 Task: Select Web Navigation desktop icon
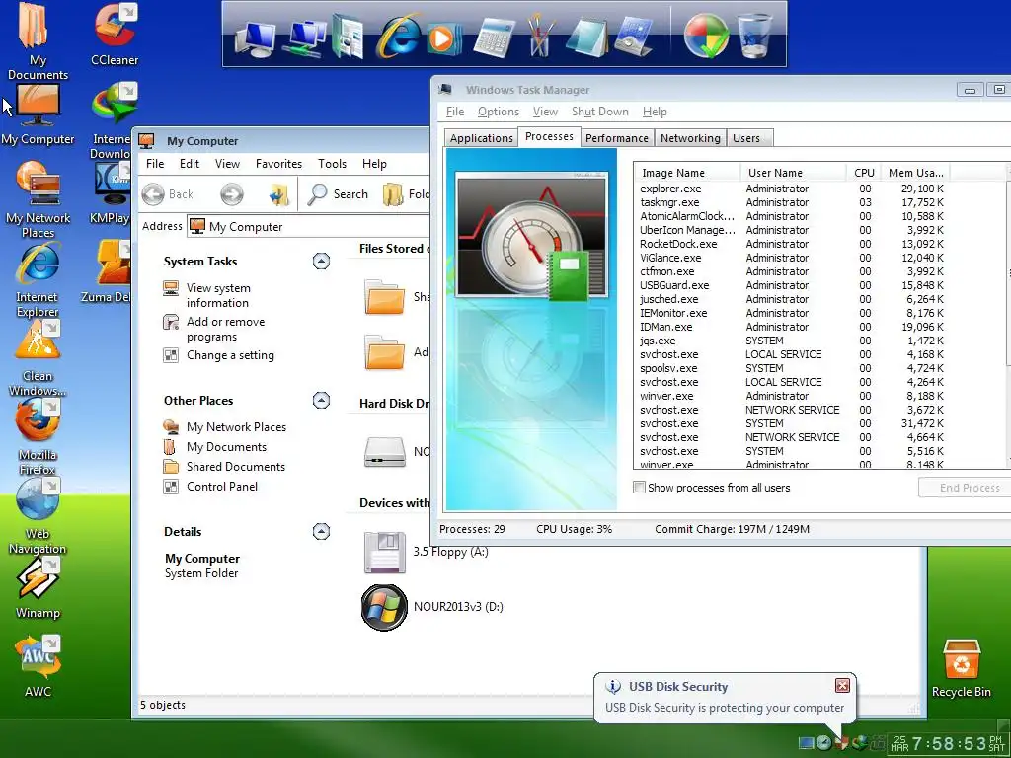pos(38,517)
